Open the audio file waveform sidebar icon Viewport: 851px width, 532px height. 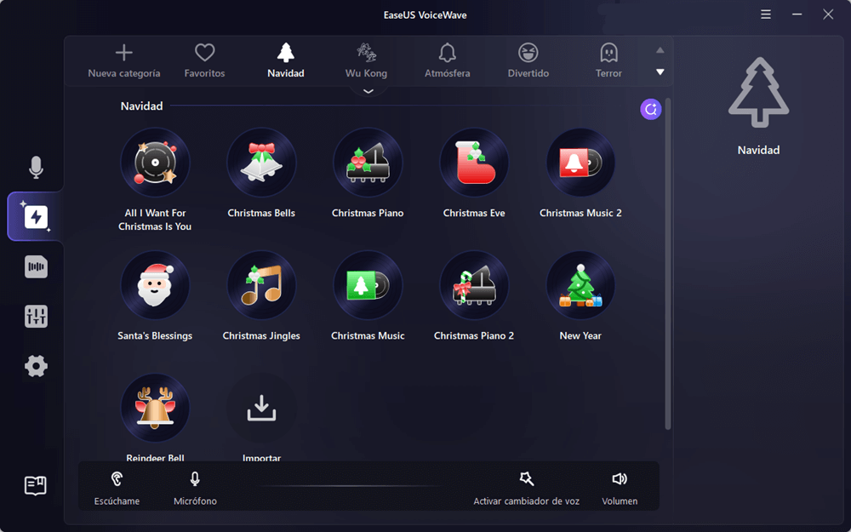coord(36,267)
